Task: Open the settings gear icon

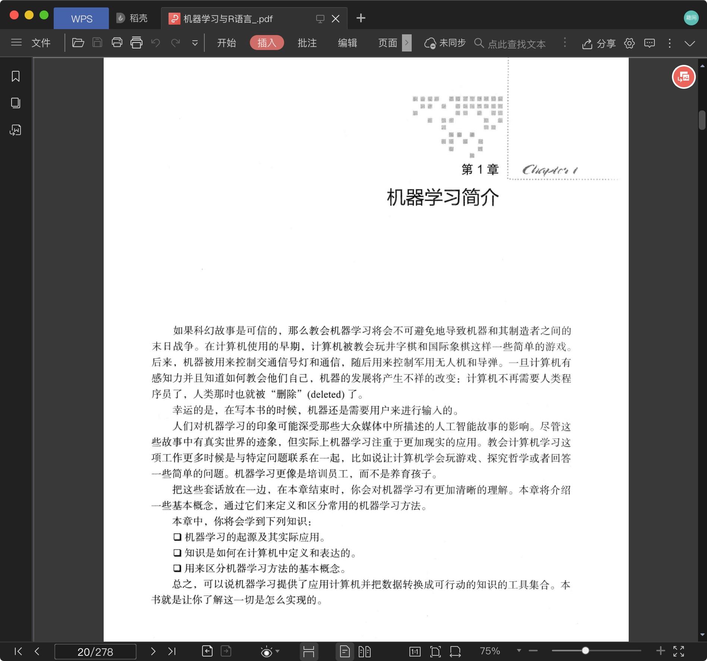Action: tap(629, 43)
